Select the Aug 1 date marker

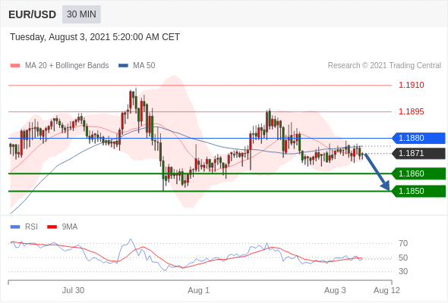(199, 290)
